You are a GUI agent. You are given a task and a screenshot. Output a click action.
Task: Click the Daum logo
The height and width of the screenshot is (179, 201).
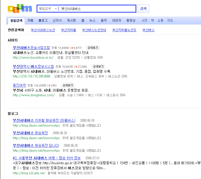tap(20, 9)
